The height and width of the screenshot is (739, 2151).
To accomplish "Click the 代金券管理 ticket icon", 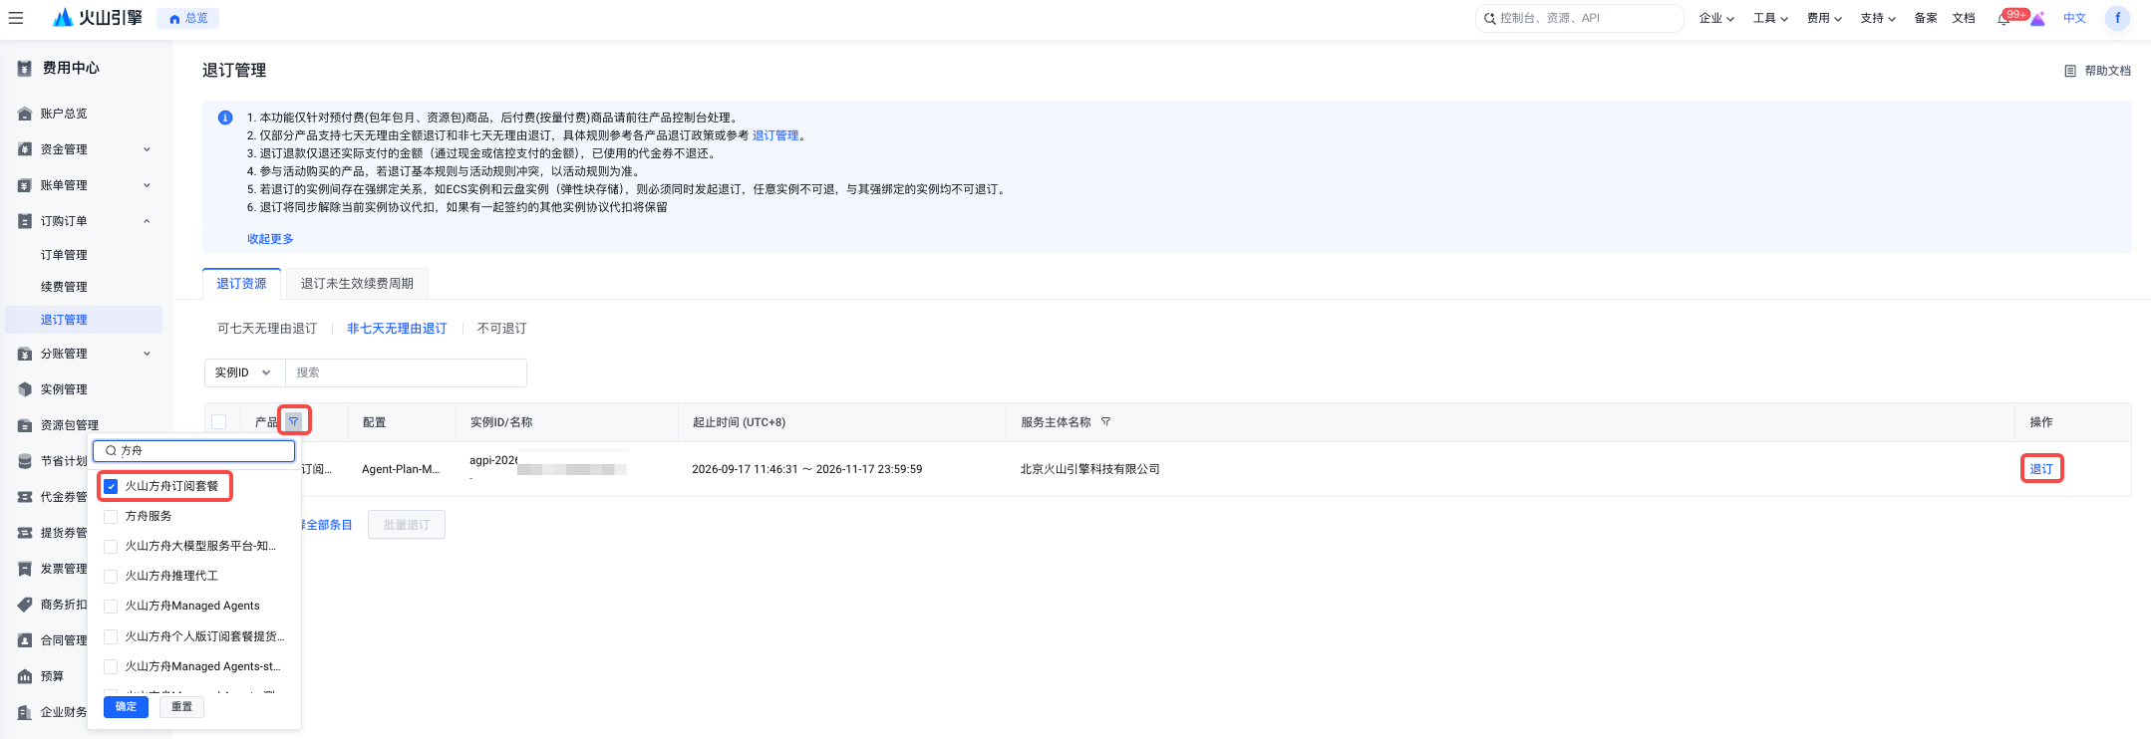I will 25,497.
